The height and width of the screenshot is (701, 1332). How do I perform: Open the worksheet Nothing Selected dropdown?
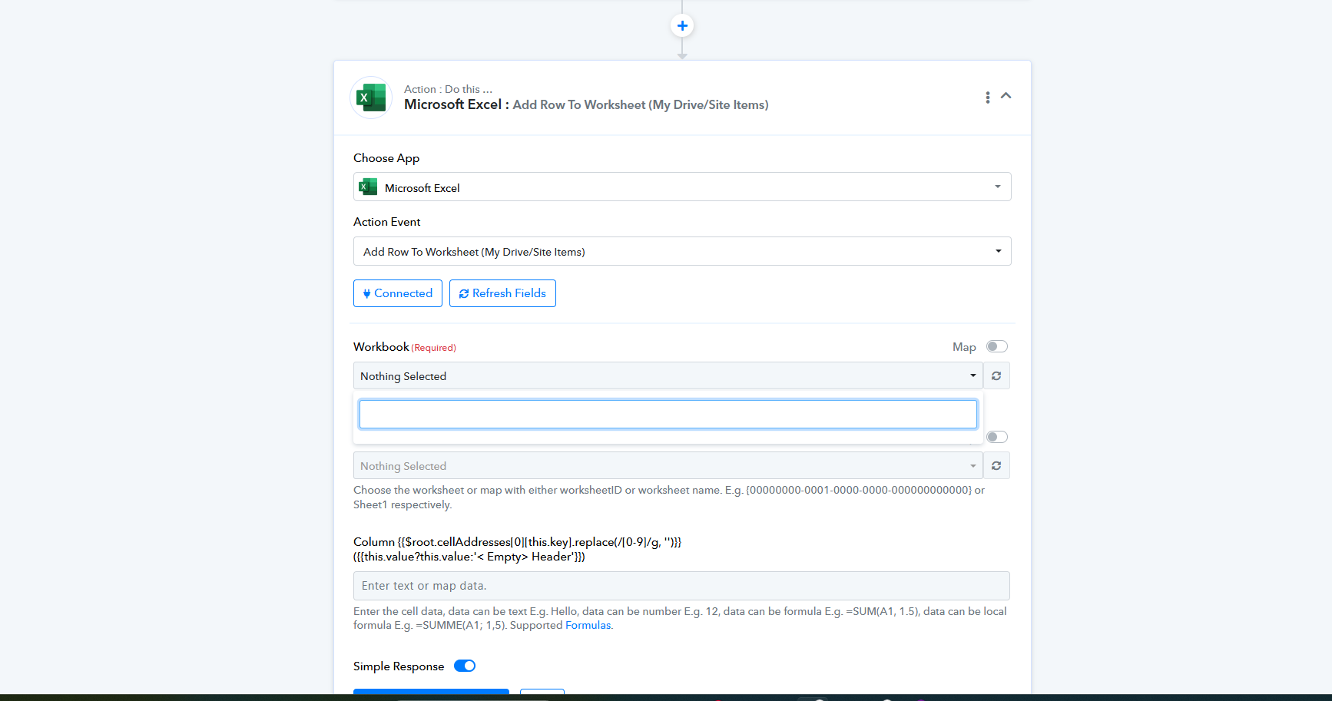668,465
